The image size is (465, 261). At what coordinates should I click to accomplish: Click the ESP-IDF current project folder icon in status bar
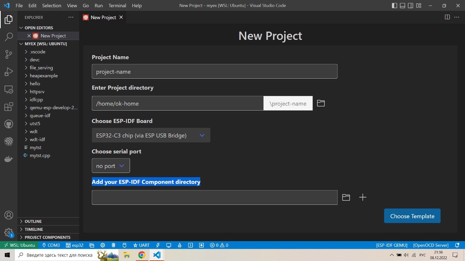[92, 245]
